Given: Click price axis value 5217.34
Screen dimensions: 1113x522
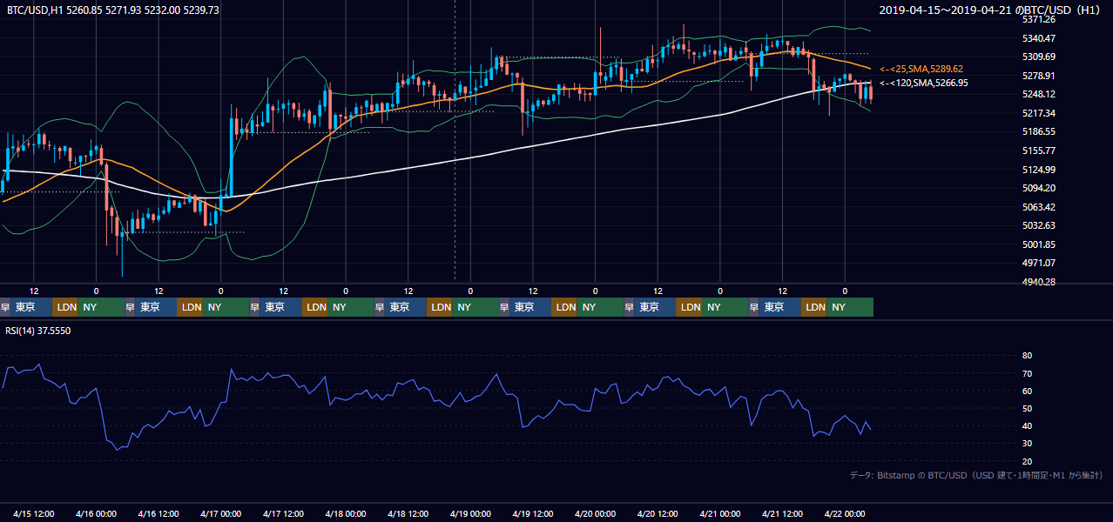Looking at the screenshot, I should [x=1038, y=113].
